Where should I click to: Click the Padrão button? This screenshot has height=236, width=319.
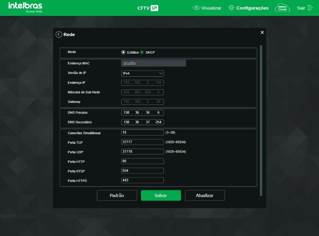117,195
